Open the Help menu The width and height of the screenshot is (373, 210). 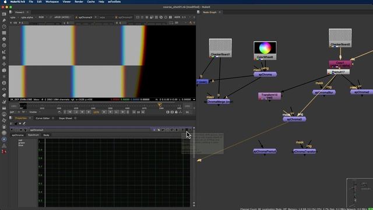point(101,2)
